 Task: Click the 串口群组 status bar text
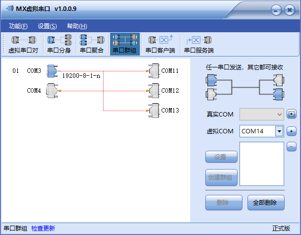[15, 229]
